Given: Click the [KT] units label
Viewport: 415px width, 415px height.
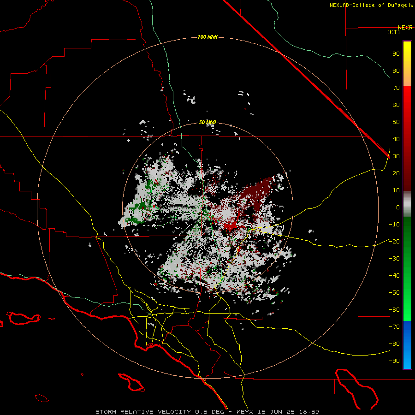Looking at the screenshot, I should pos(393,32).
